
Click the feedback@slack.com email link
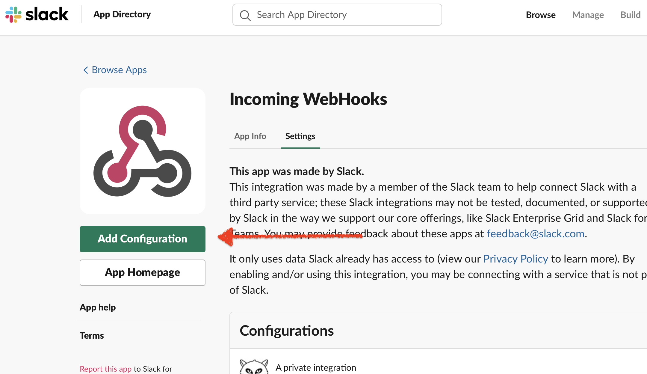tap(535, 233)
